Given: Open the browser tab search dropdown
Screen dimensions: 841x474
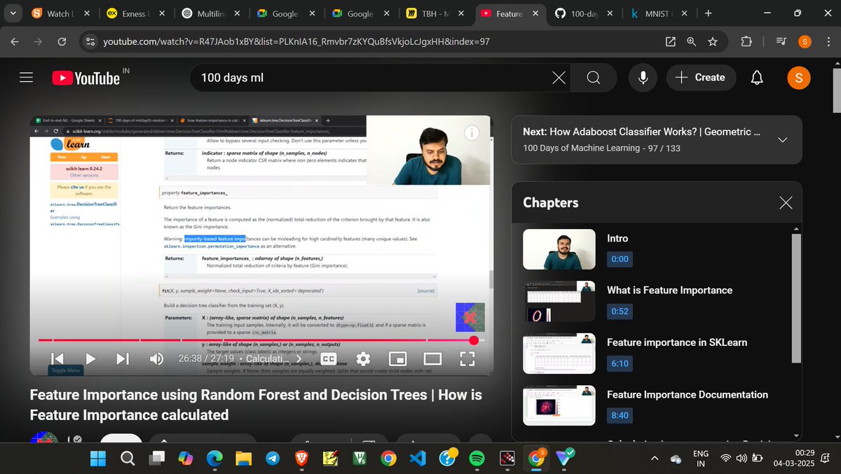Looking at the screenshot, I should coord(13,13).
